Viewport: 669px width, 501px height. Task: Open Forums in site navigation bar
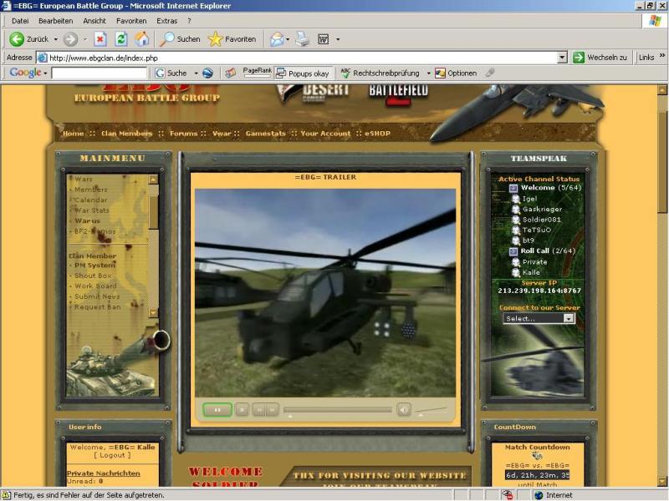(x=183, y=134)
